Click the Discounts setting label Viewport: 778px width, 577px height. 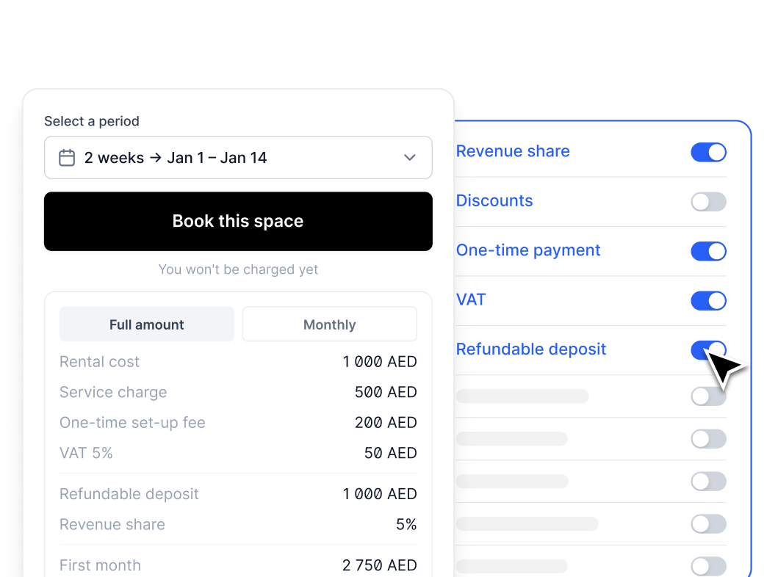click(494, 201)
